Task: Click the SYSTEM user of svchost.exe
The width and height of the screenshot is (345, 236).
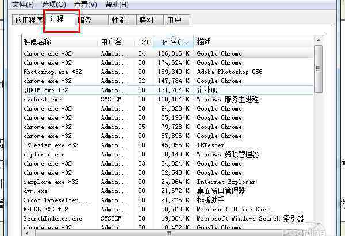Action: (x=111, y=99)
